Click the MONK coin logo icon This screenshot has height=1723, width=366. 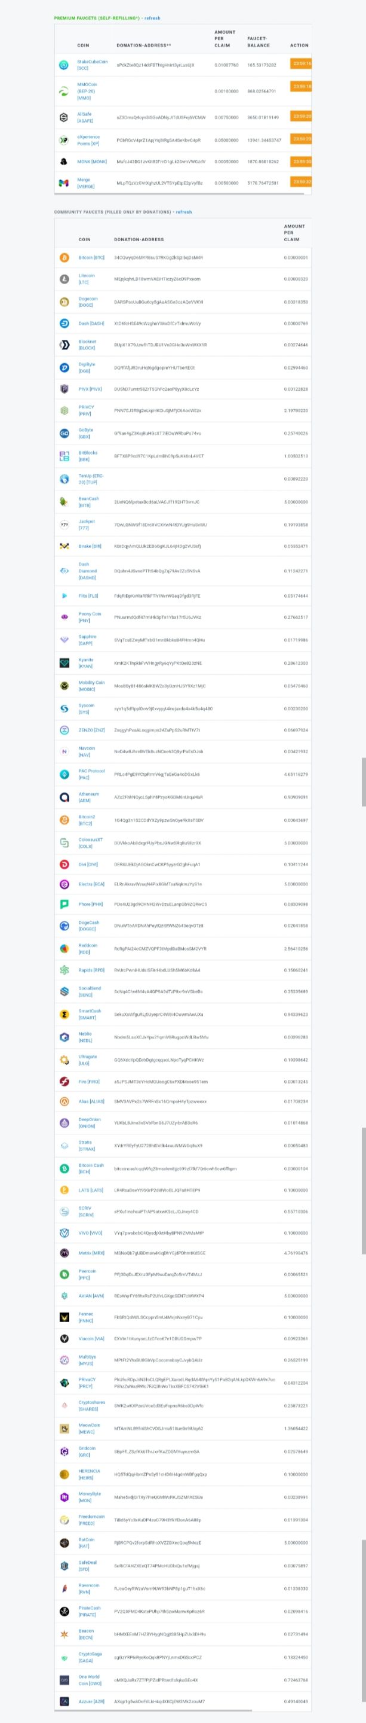point(64,161)
